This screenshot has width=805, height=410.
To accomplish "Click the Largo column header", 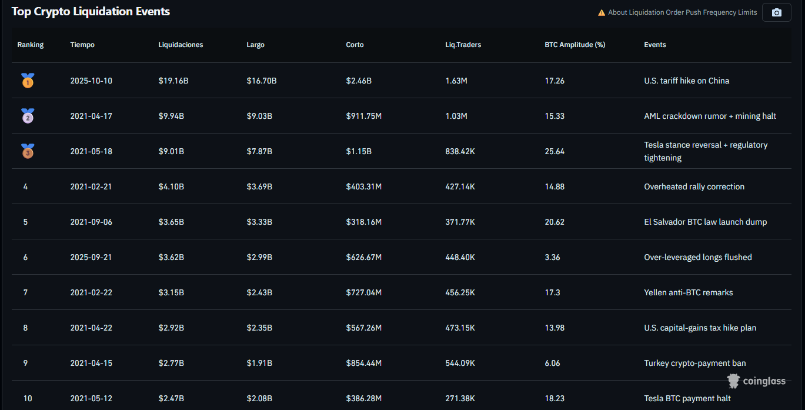I will tap(255, 45).
